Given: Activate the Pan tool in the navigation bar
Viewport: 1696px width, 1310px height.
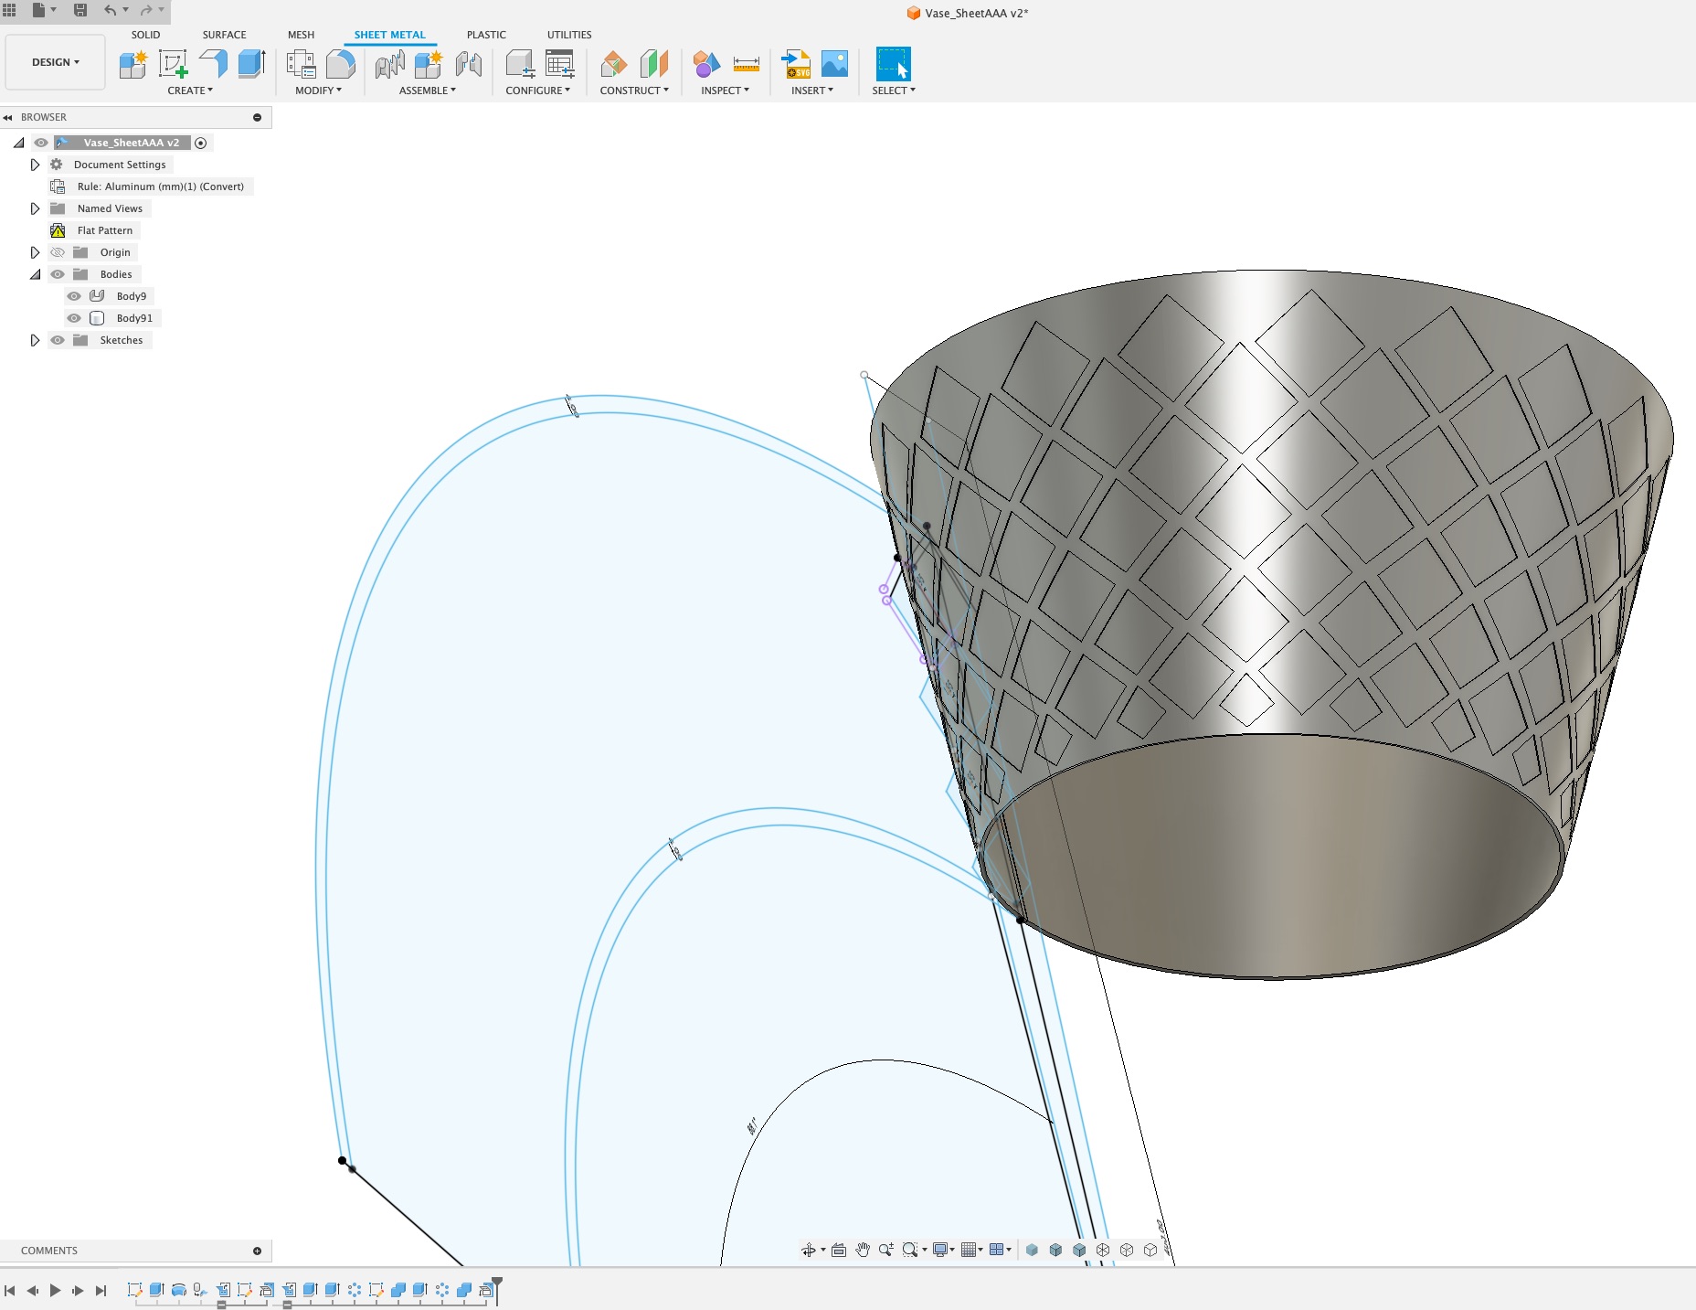Looking at the screenshot, I should click(x=864, y=1250).
